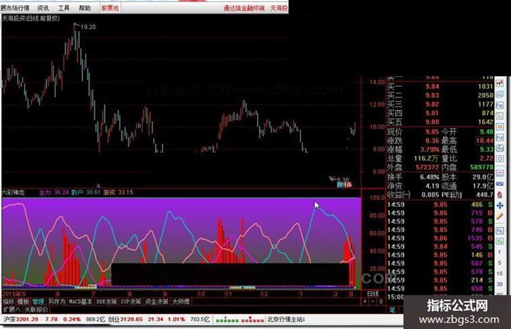The image size is (511, 329).
Task: Click the 买五 bid row price 9.80
Action: [x=432, y=122]
